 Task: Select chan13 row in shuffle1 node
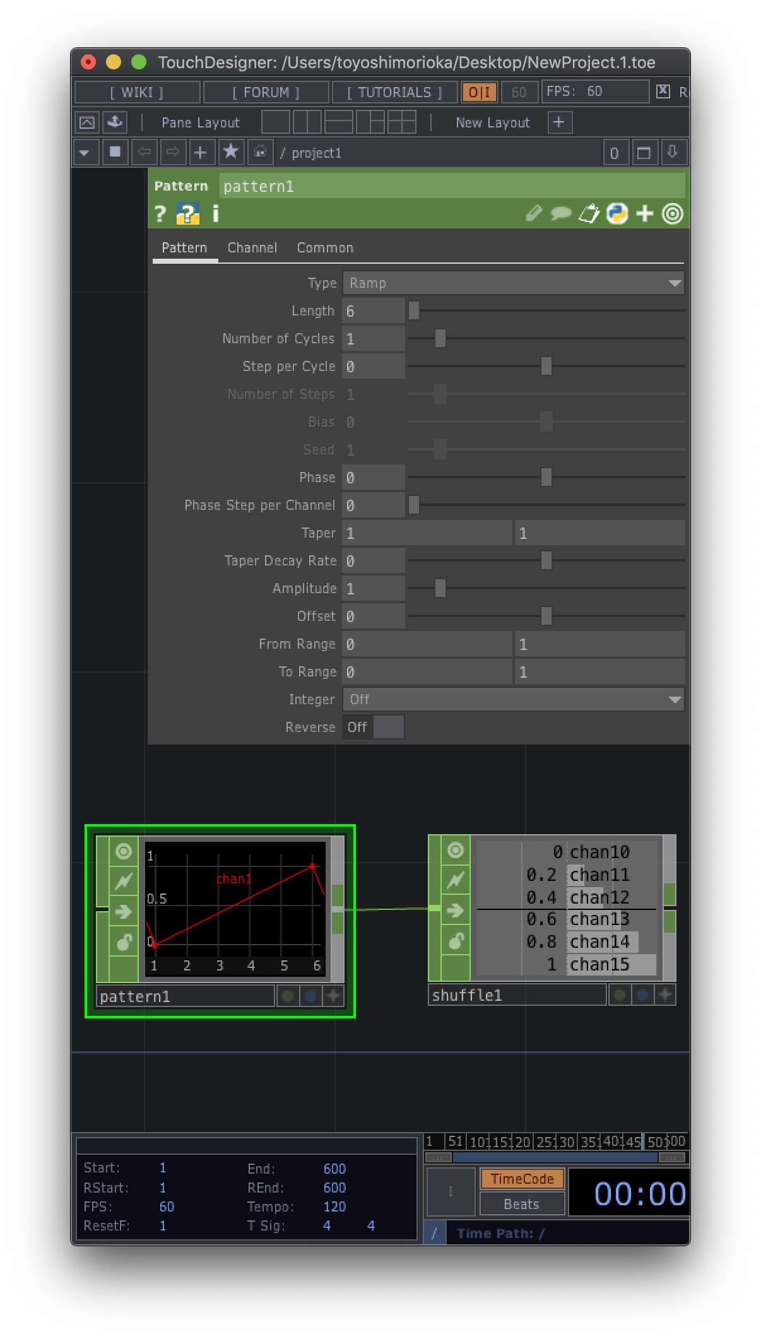click(566, 919)
